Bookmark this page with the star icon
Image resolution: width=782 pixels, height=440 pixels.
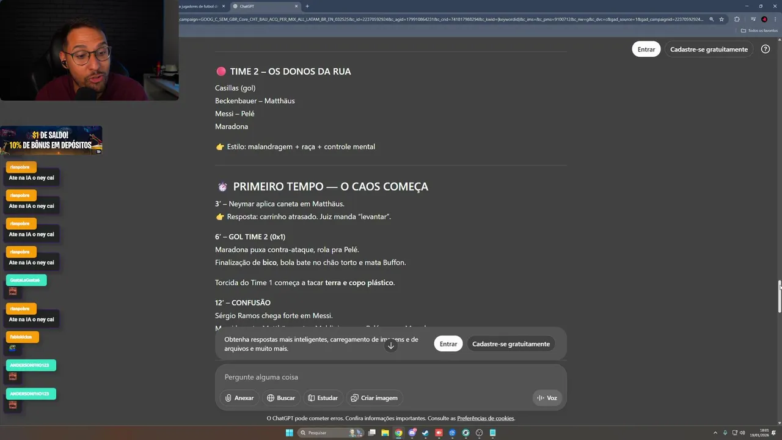pos(722,19)
